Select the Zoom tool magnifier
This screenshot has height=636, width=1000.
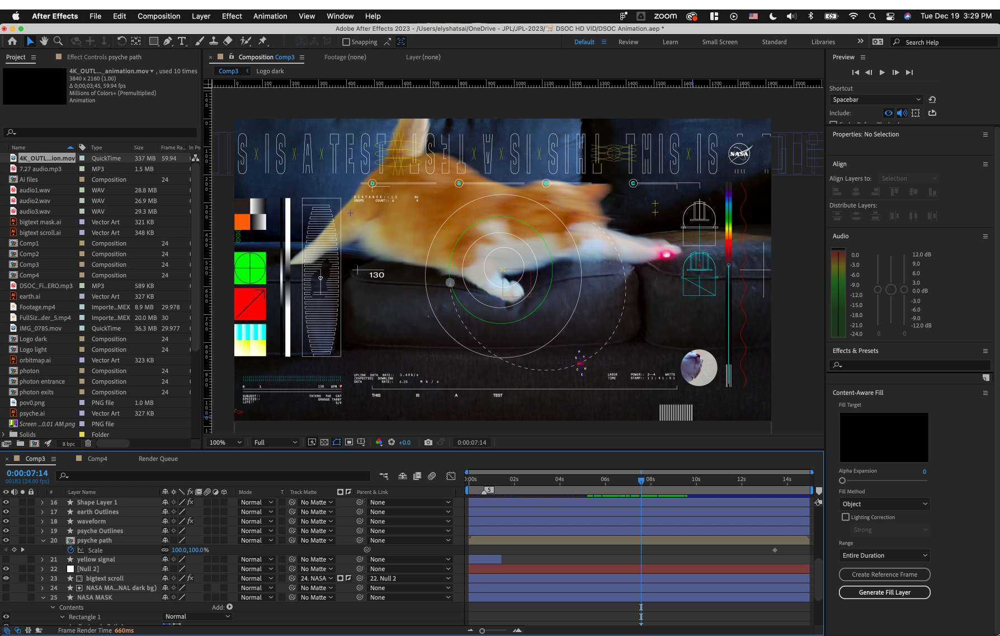pos(58,41)
